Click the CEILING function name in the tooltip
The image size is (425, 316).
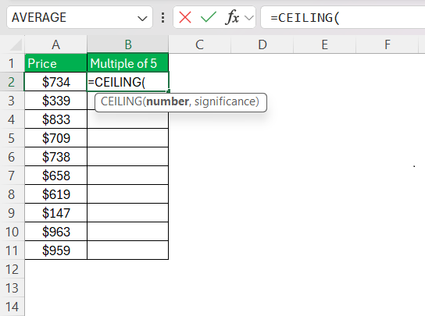(x=121, y=101)
